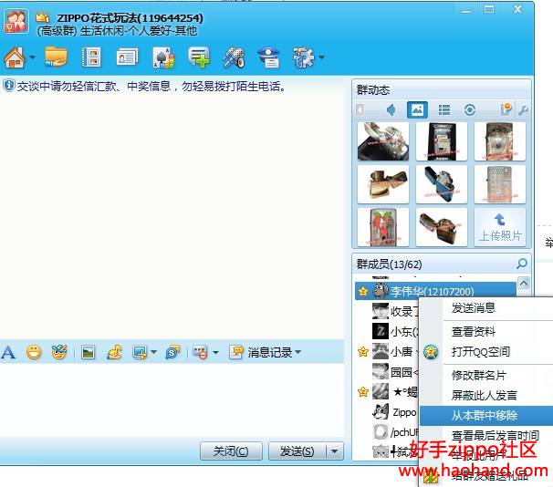Select the photo album tab in 群动态

pyautogui.click(x=417, y=110)
